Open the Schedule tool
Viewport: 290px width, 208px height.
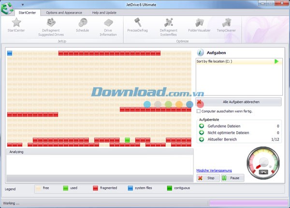83,23
